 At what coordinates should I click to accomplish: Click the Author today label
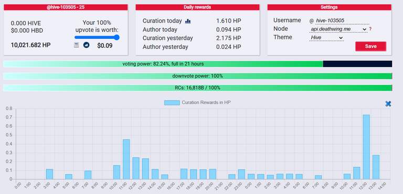tap(160, 29)
